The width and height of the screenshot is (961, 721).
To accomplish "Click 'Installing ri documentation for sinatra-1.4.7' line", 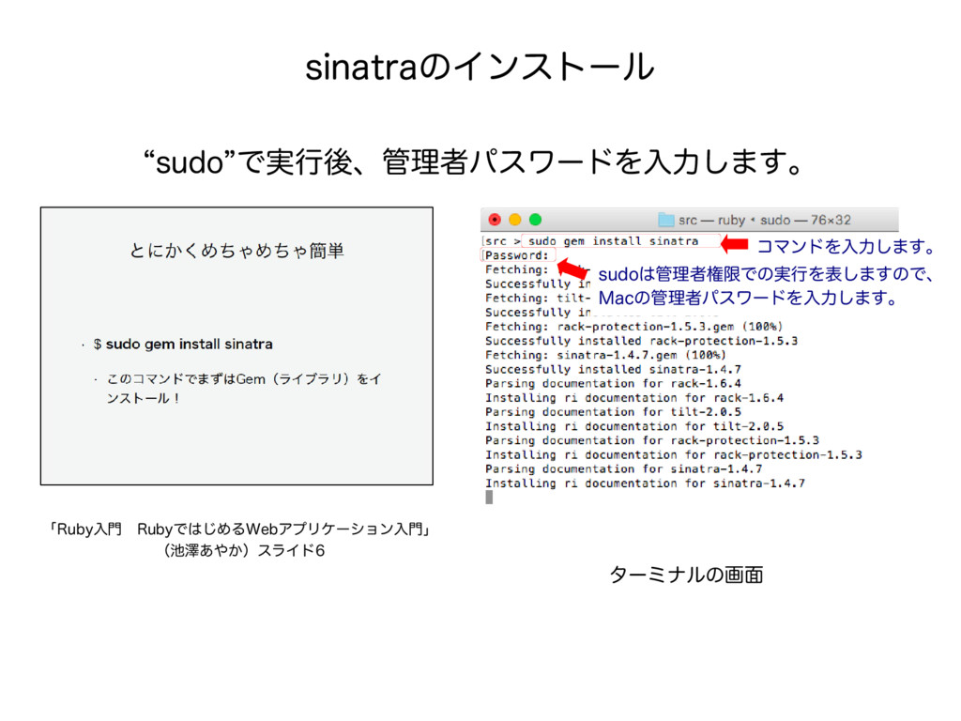I will (x=645, y=483).
